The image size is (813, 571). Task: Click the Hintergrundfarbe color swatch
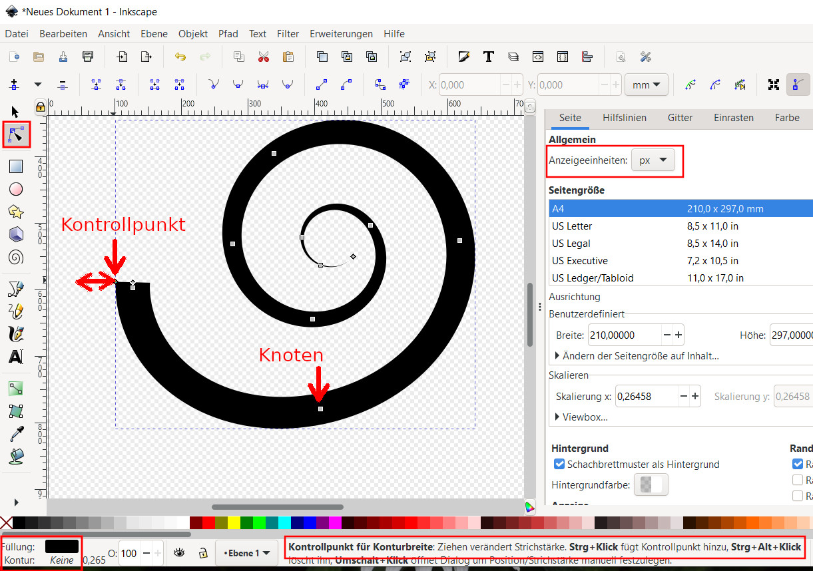(x=651, y=485)
